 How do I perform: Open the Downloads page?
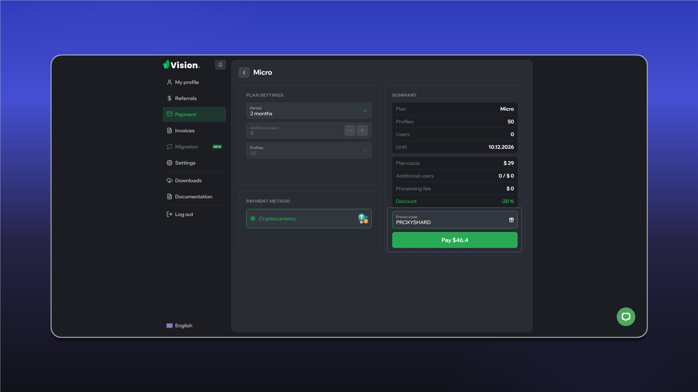click(194, 180)
